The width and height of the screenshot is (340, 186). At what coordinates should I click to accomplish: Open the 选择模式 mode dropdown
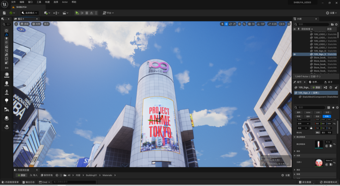tap(30, 13)
